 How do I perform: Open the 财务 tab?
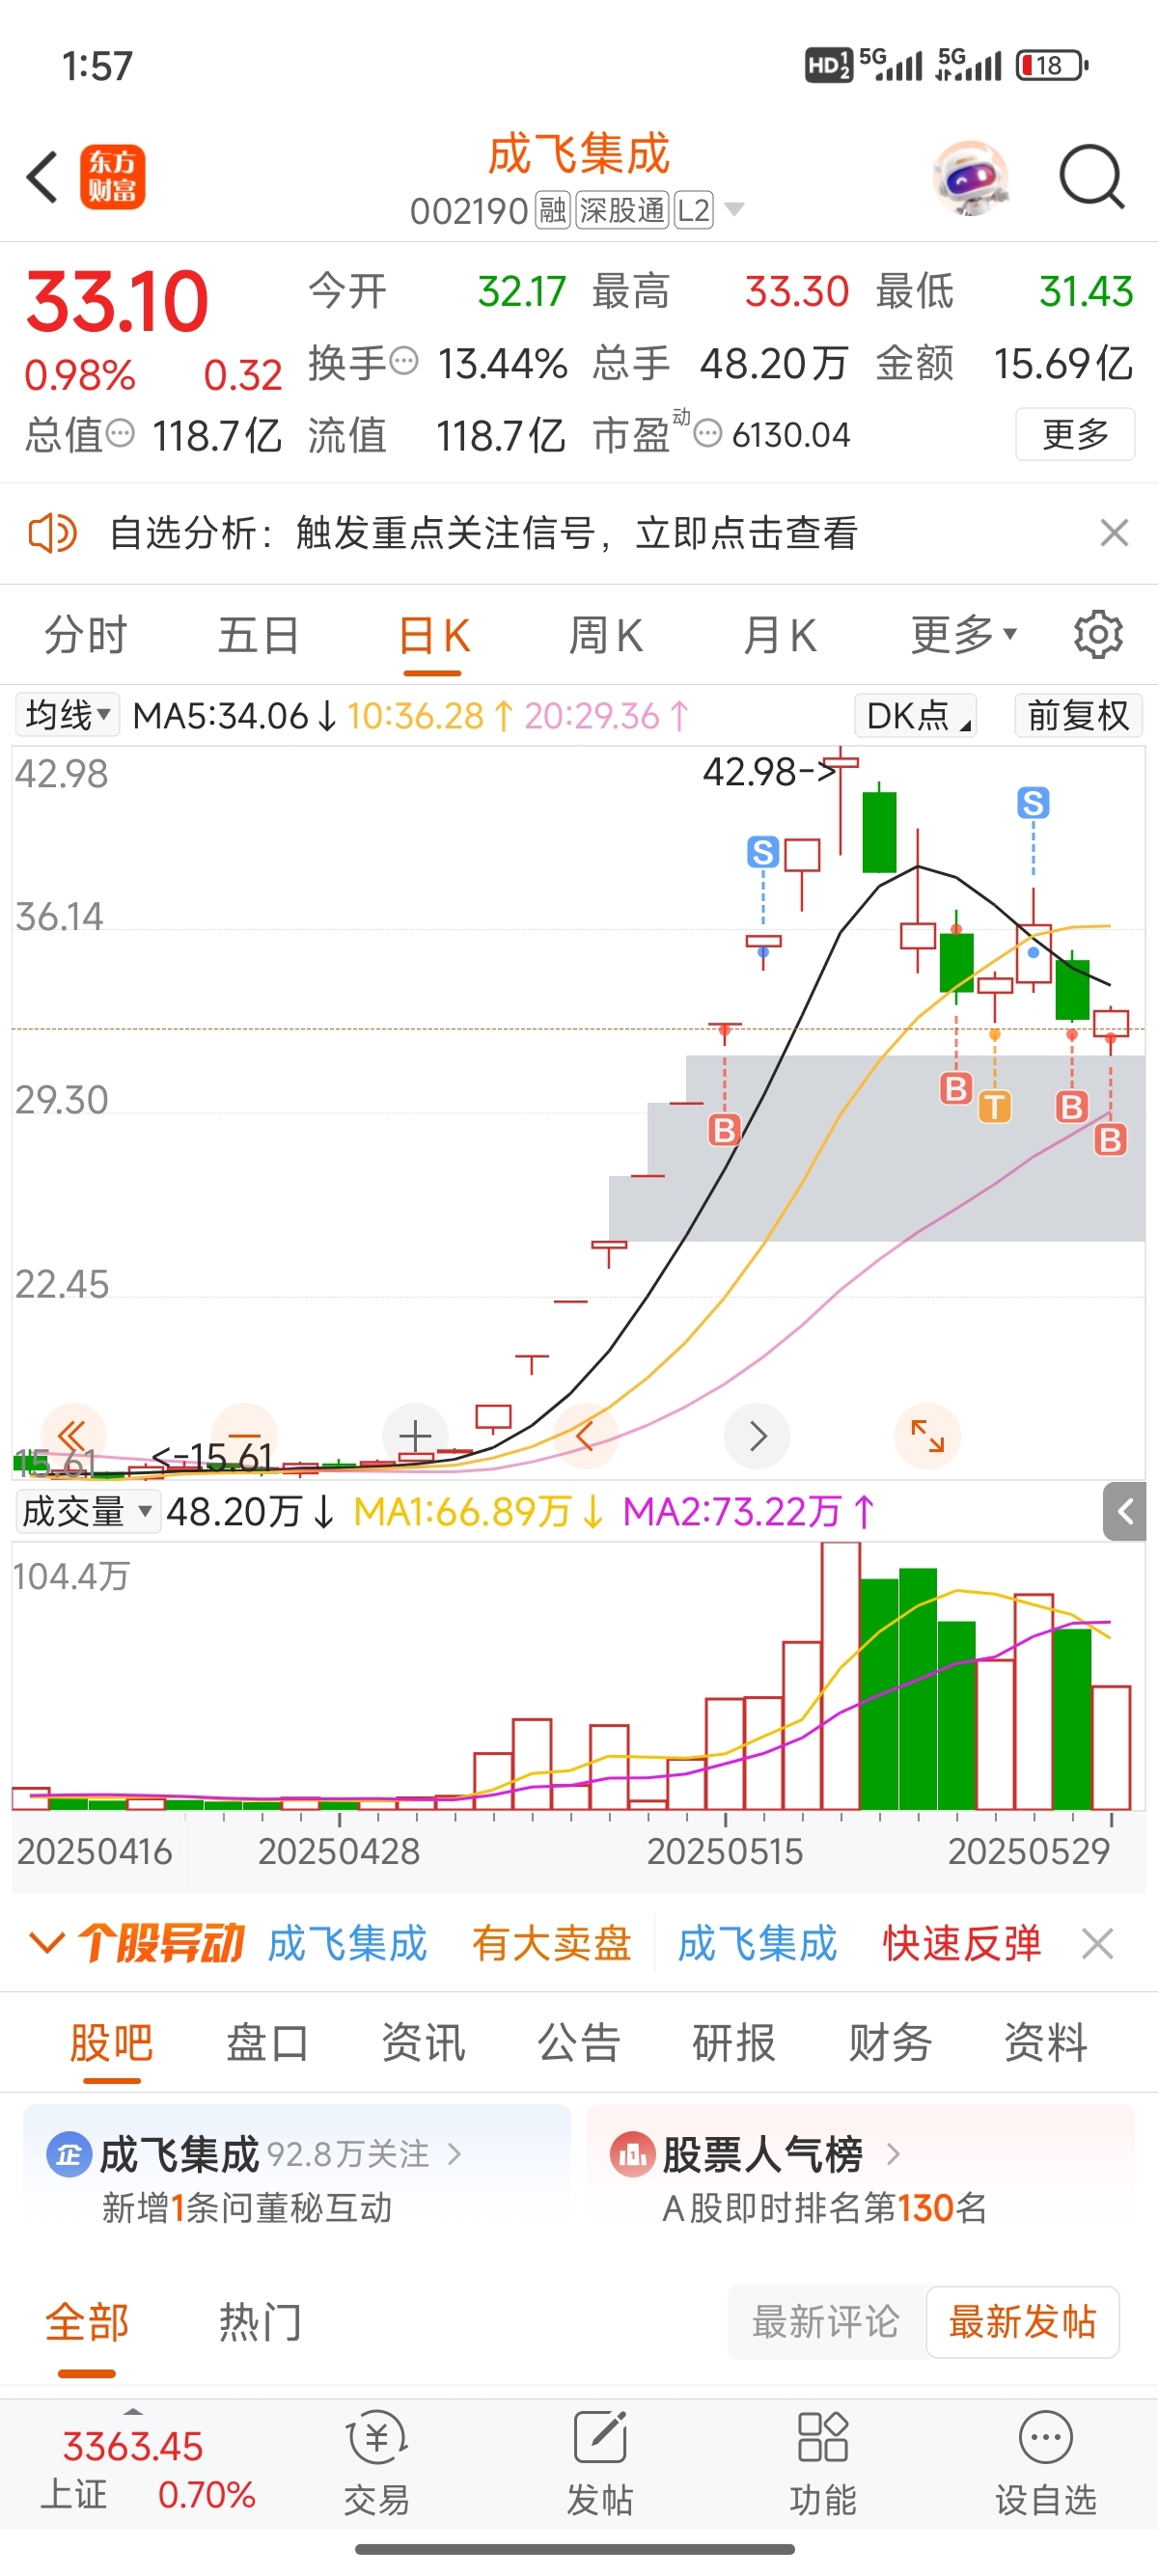[890, 2042]
